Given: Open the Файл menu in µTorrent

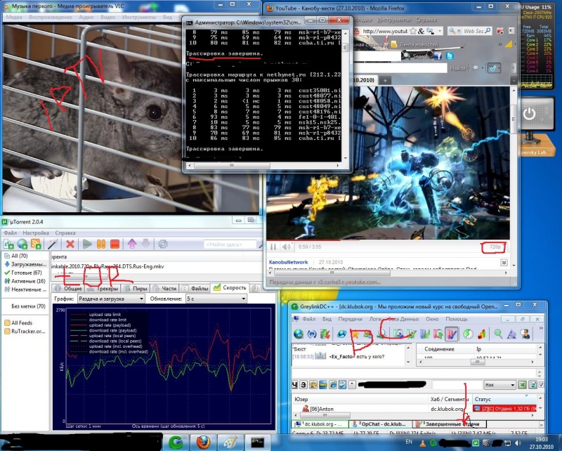Looking at the screenshot, I should pyautogui.click(x=11, y=233).
